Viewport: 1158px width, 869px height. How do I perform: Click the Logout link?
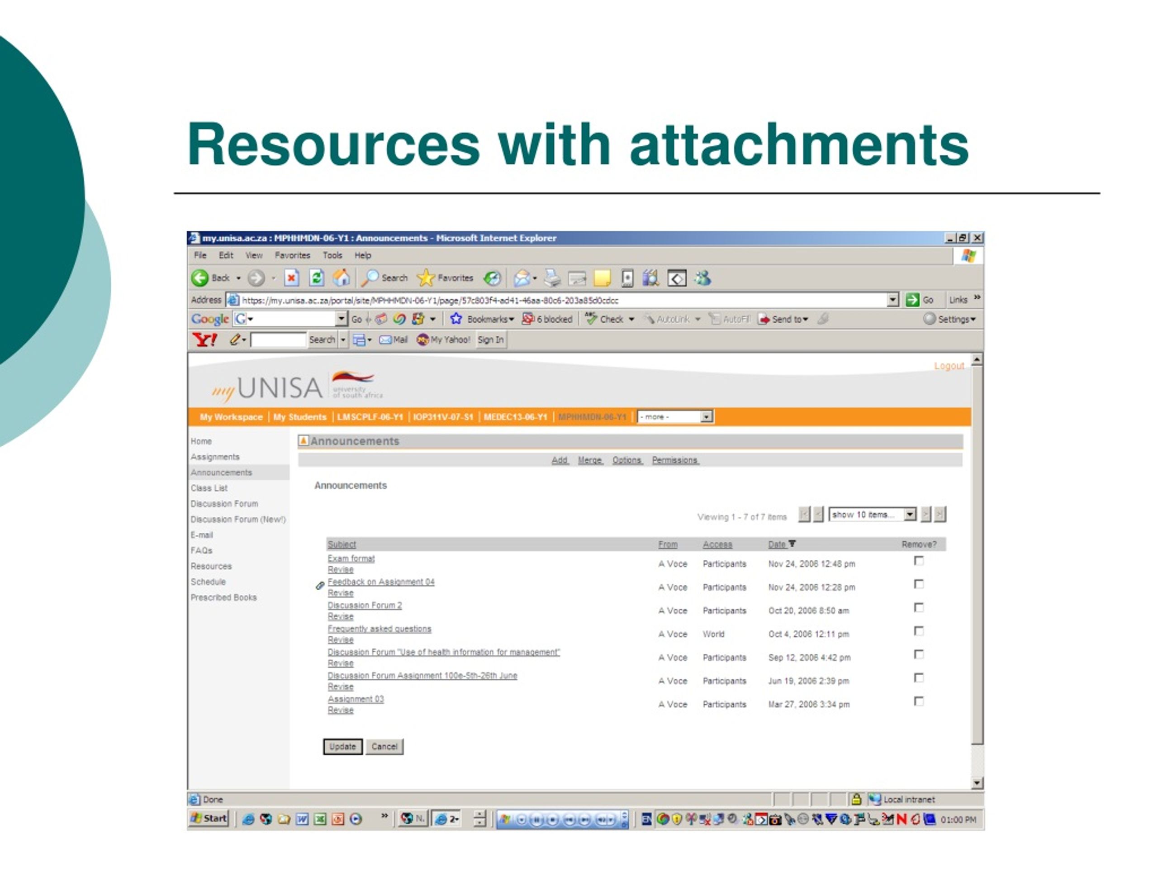click(x=949, y=366)
